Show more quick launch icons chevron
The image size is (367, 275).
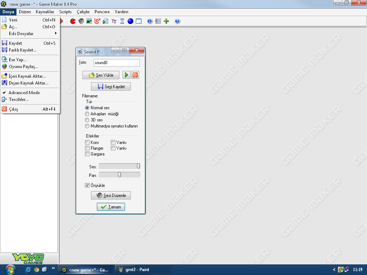(53, 268)
